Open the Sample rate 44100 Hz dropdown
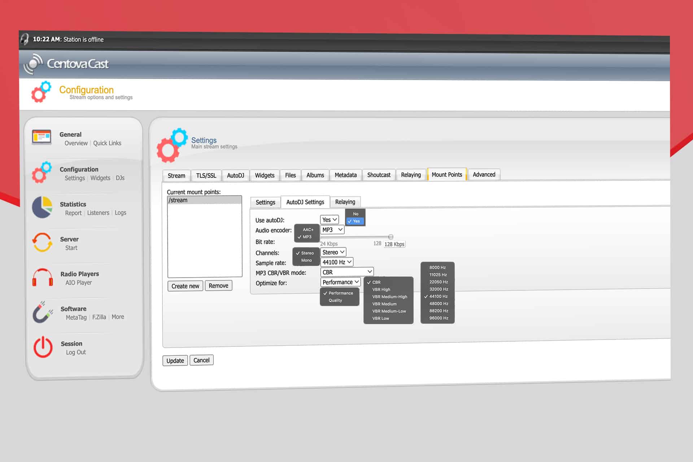This screenshot has height=462, width=693. click(x=337, y=262)
